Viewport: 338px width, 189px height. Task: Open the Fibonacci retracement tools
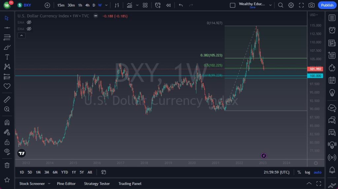[7, 37]
